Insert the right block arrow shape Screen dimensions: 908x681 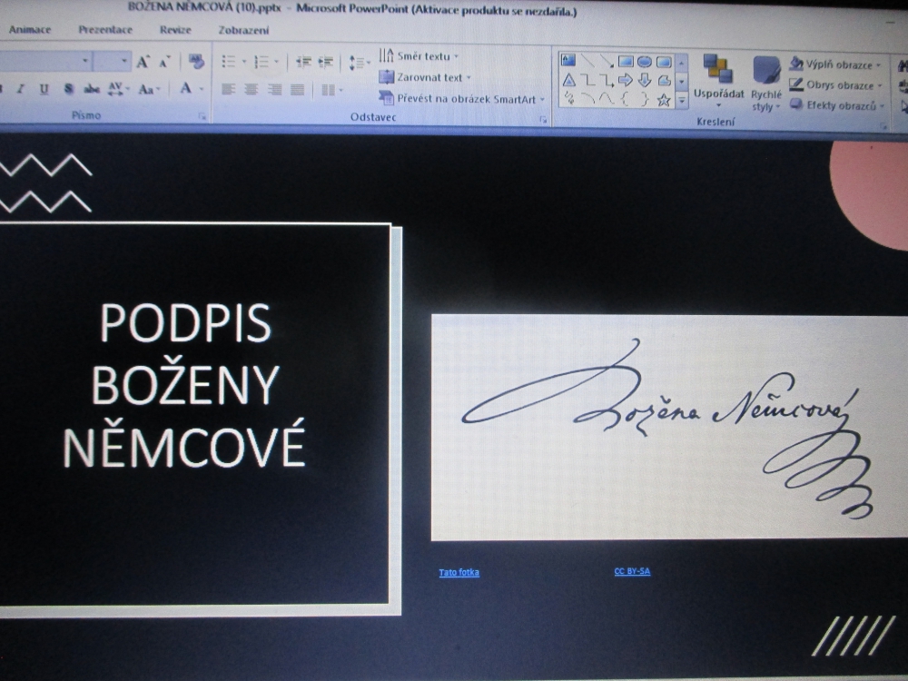(626, 80)
